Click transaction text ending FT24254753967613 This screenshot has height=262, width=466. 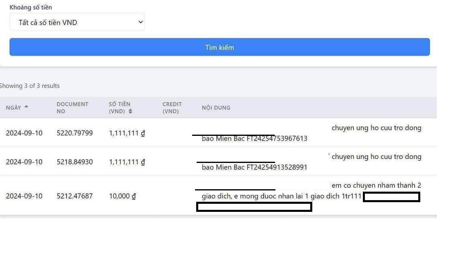254,139
